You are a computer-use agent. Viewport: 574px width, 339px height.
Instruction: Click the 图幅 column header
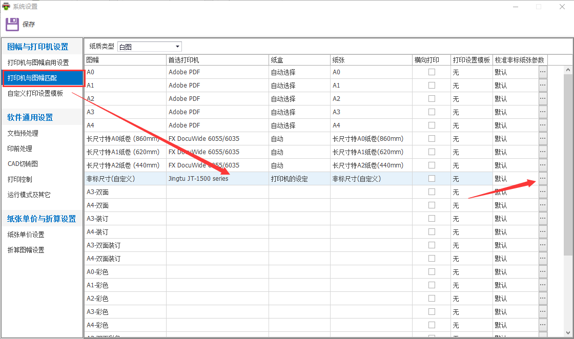pyautogui.click(x=125, y=60)
